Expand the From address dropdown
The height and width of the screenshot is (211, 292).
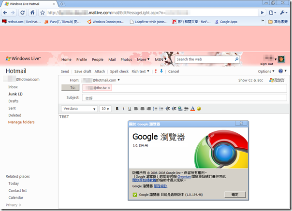click(x=118, y=80)
